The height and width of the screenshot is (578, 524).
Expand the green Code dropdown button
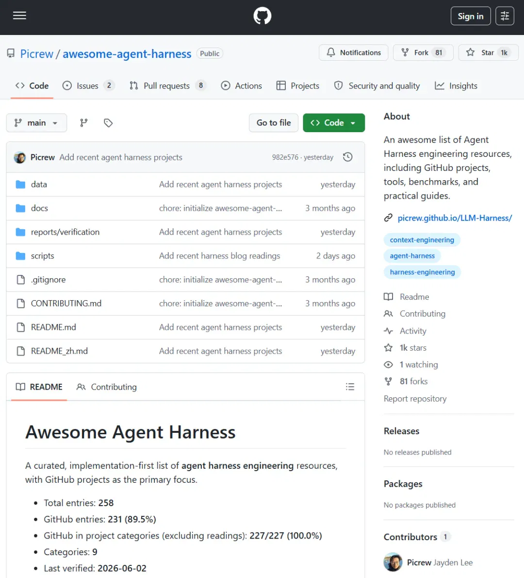tap(334, 123)
